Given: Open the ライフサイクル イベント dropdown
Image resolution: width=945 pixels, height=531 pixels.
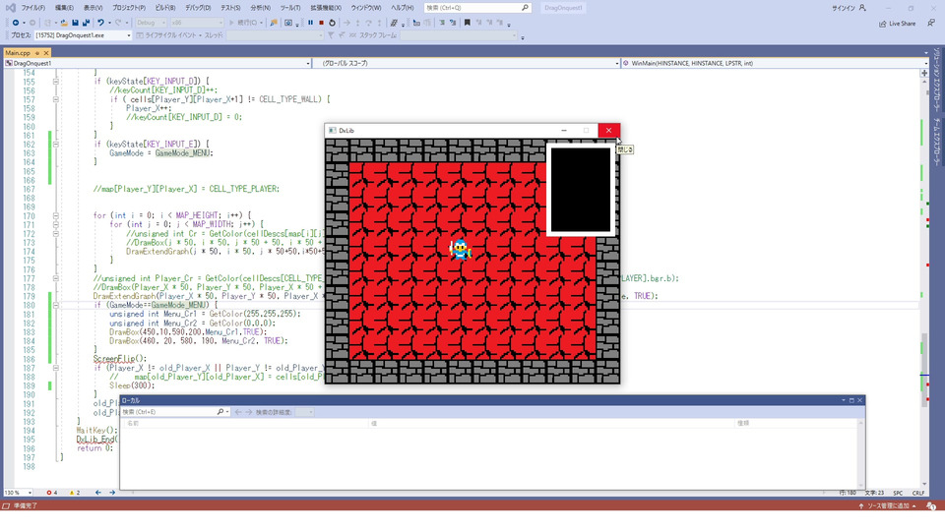Looking at the screenshot, I should 167,35.
